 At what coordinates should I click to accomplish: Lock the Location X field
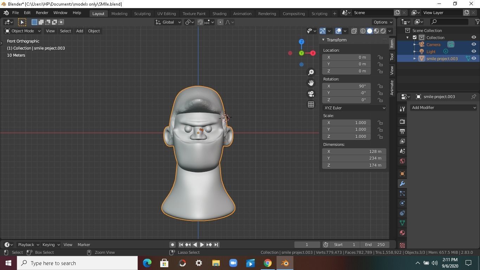coord(380,57)
